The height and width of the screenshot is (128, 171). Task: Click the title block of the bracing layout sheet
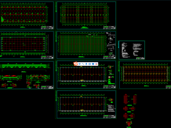(x=109, y=28)
